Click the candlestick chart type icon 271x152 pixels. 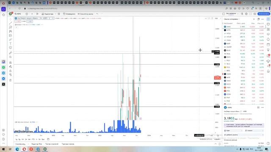point(37,14)
